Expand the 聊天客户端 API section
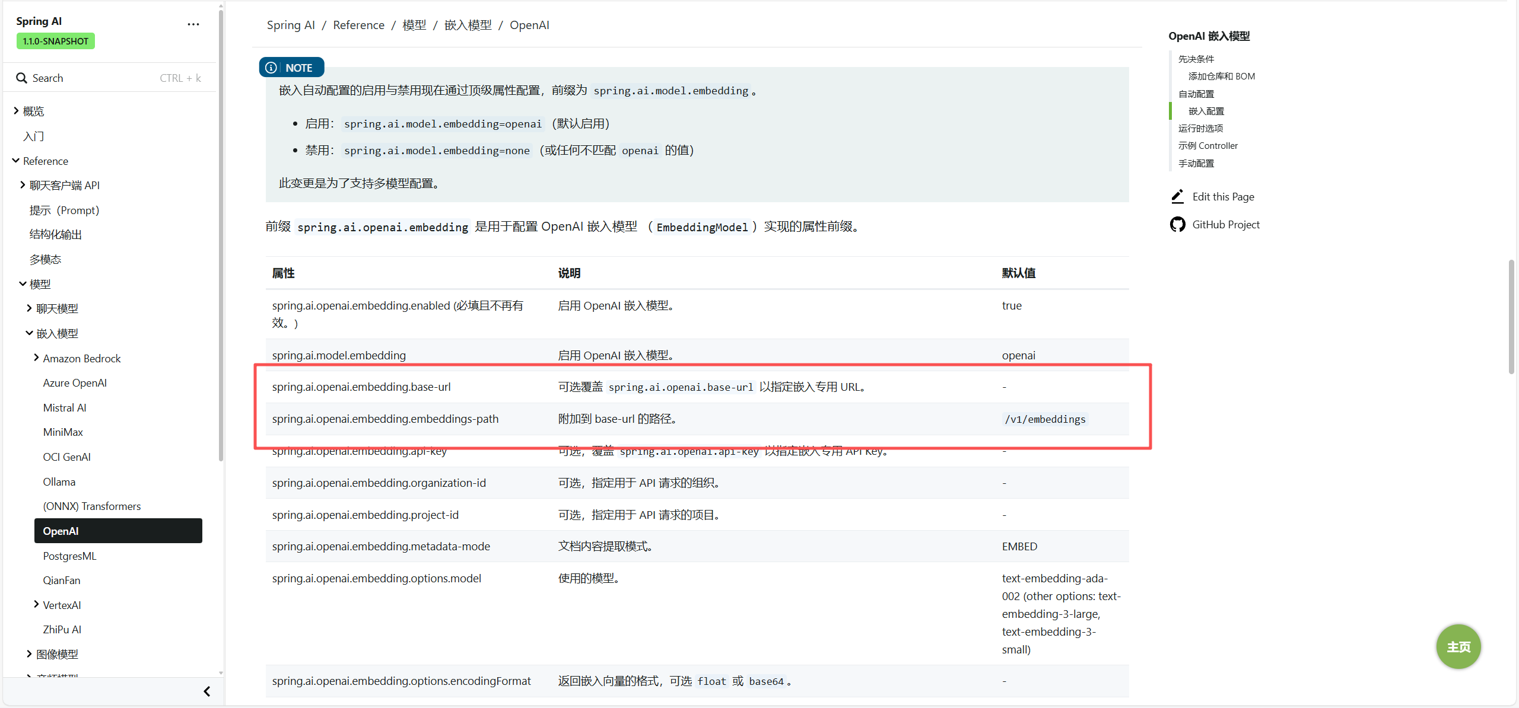Screen dimensions: 1519x708 [x=23, y=185]
